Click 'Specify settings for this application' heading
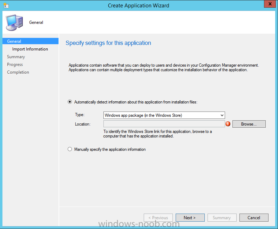Screen dimensions: 278x229 (x=108, y=43)
